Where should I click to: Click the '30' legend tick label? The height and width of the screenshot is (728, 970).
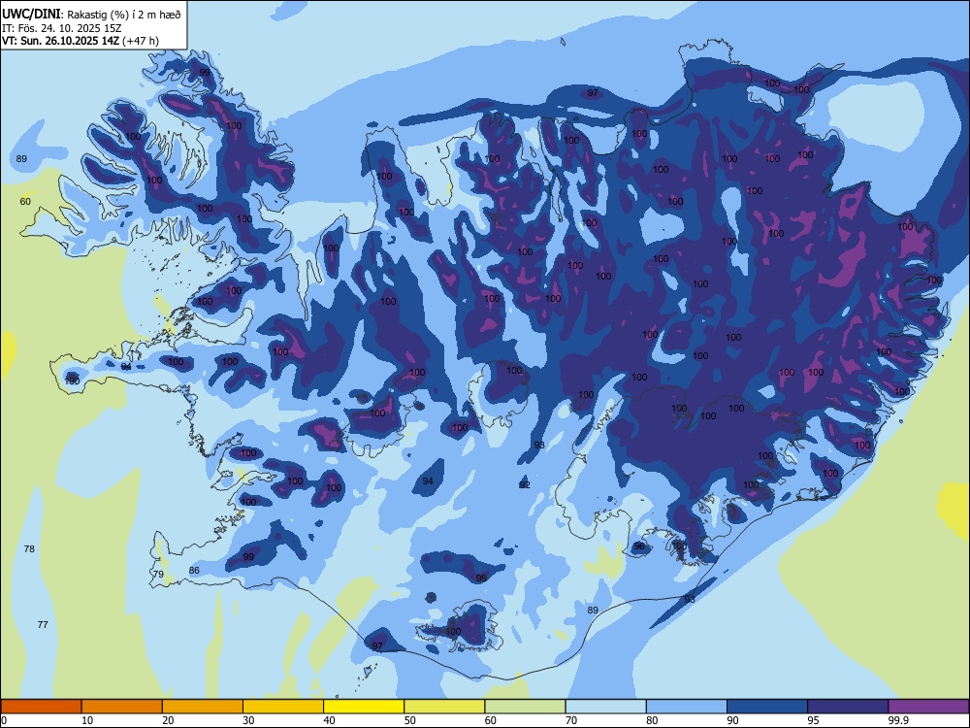point(248,720)
